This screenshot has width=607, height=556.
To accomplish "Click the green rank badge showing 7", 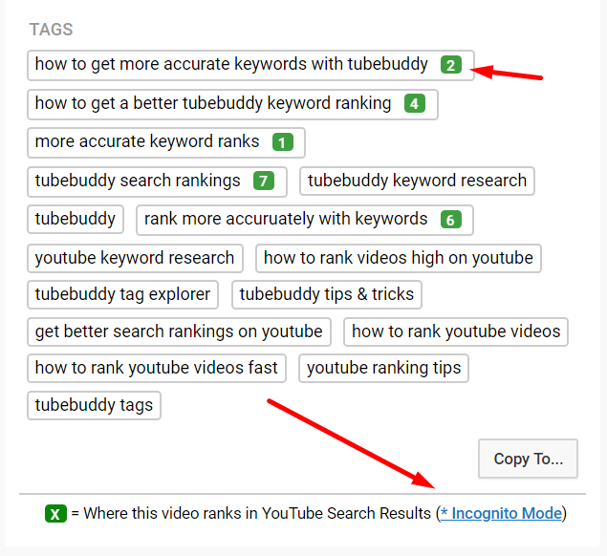I will click(x=264, y=181).
